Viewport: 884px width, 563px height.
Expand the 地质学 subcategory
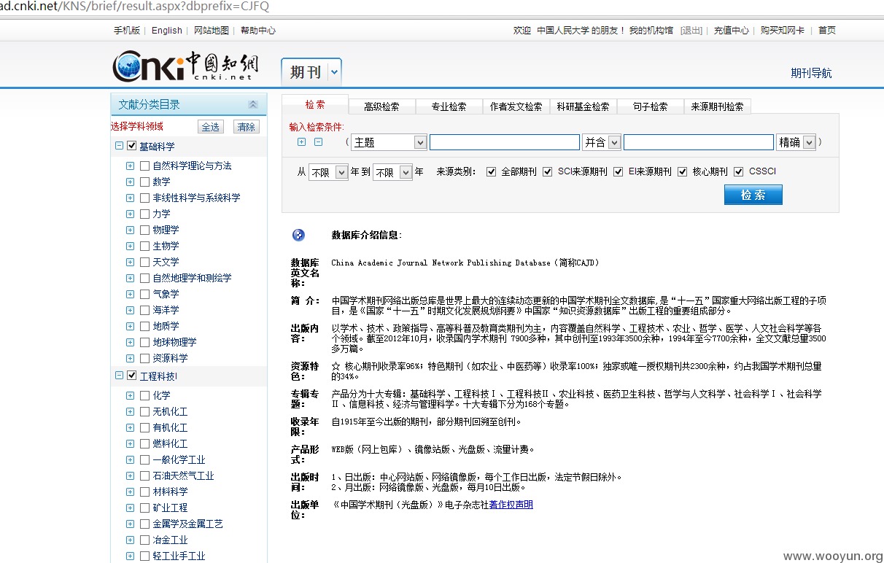click(130, 326)
